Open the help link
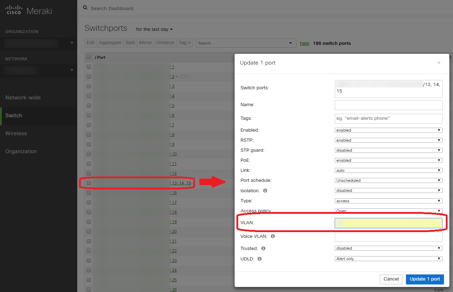The height and width of the screenshot is (292, 453). (x=305, y=43)
